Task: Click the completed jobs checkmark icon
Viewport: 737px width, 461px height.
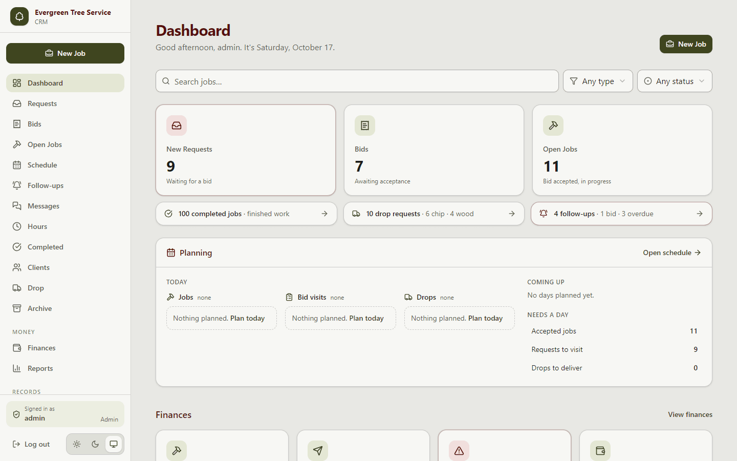Action: coord(168,214)
